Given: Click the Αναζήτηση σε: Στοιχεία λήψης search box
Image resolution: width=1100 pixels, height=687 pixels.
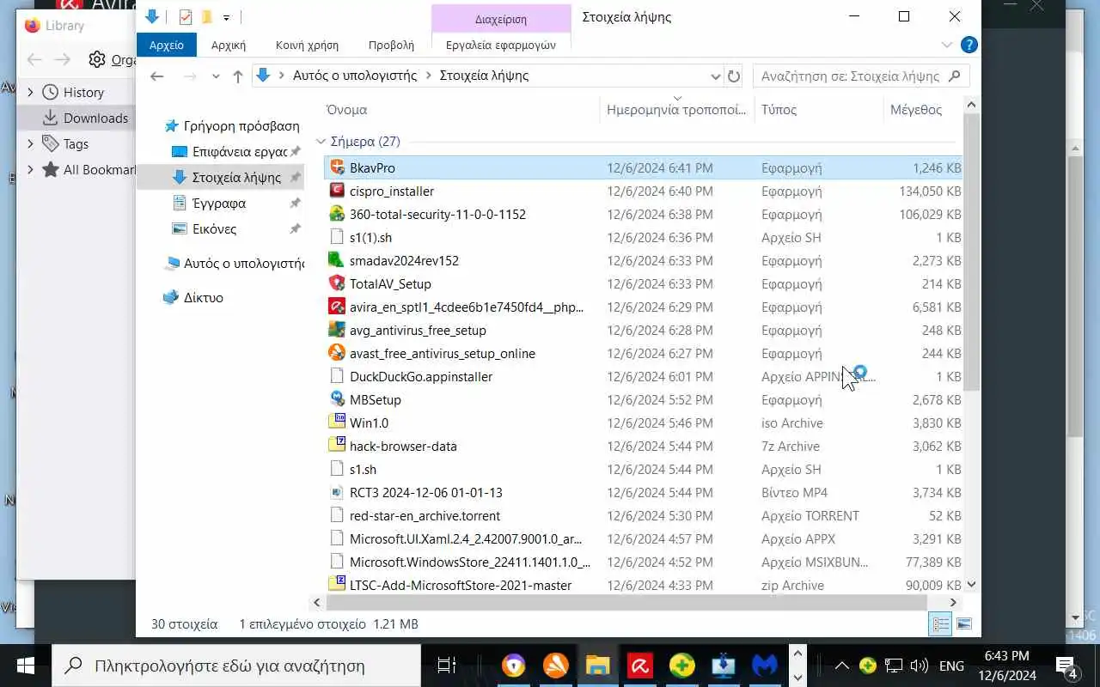Looking at the screenshot, I should coord(861,76).
